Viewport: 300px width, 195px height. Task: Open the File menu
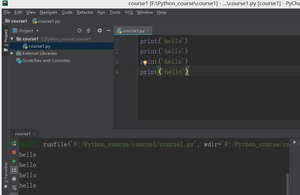(7, 12)
